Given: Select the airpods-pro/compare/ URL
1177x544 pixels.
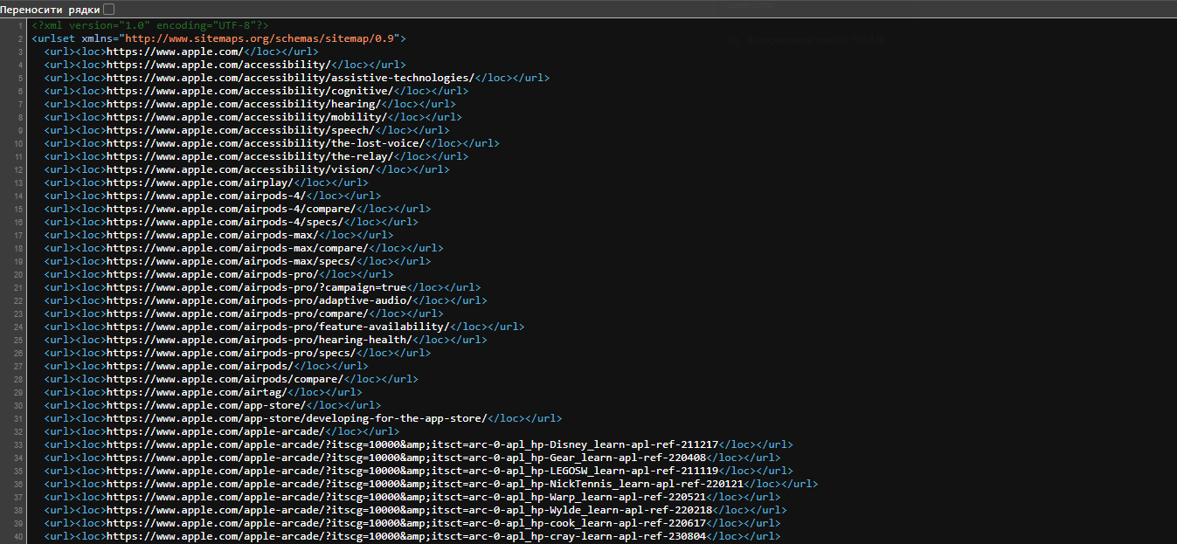Looking at the screenshot, I should coord(238,313).
